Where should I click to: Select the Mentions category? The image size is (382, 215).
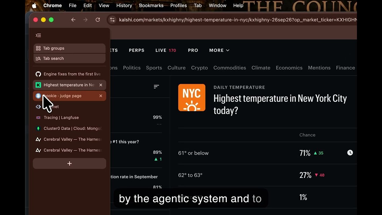point(319,68)
